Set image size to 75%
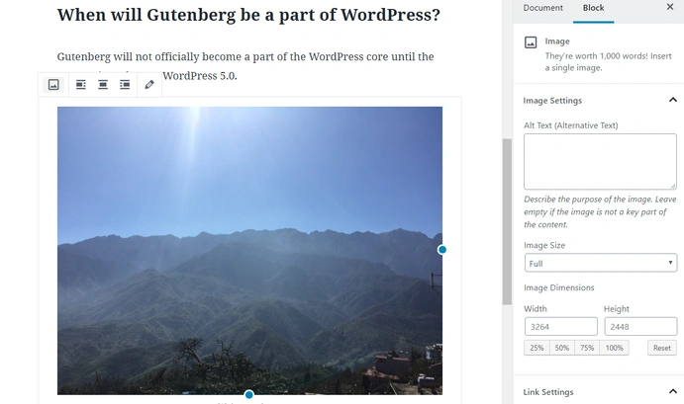This screenshot has height=404, width=684. 587,348
